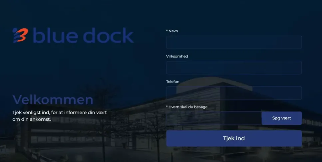Image resolution: width=322 pixels, height=162 pixels.
Task: Click the Velkommen heading
Action: click(53, 100)
